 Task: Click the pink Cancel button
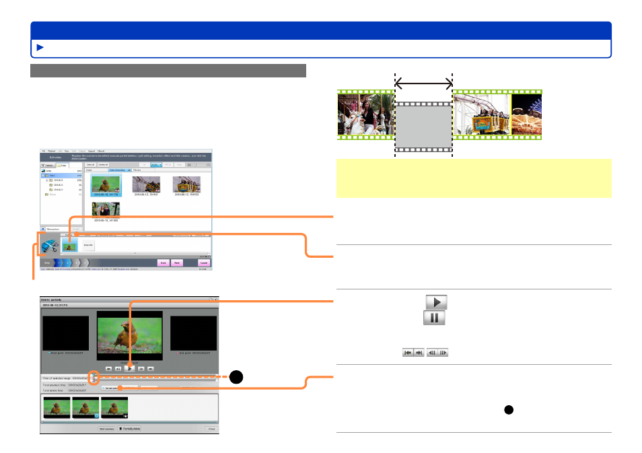(x=204, y=263)
